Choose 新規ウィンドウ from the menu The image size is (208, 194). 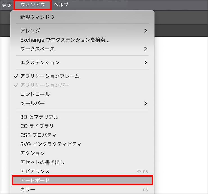[37, 17]
